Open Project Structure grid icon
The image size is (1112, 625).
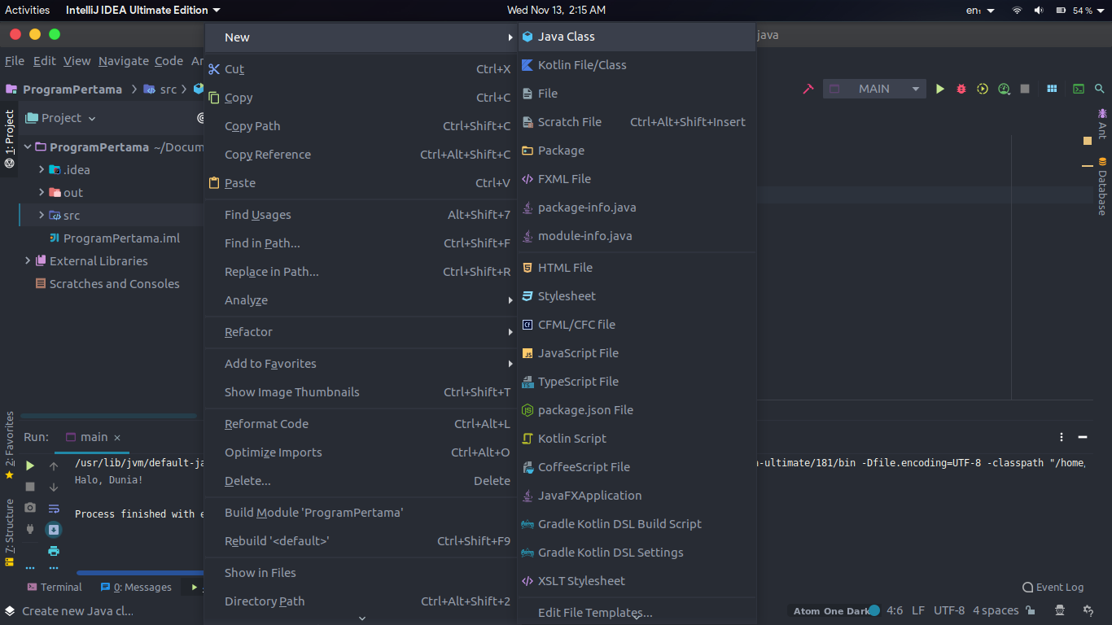pyautogui.click(x=1052, y=89)
